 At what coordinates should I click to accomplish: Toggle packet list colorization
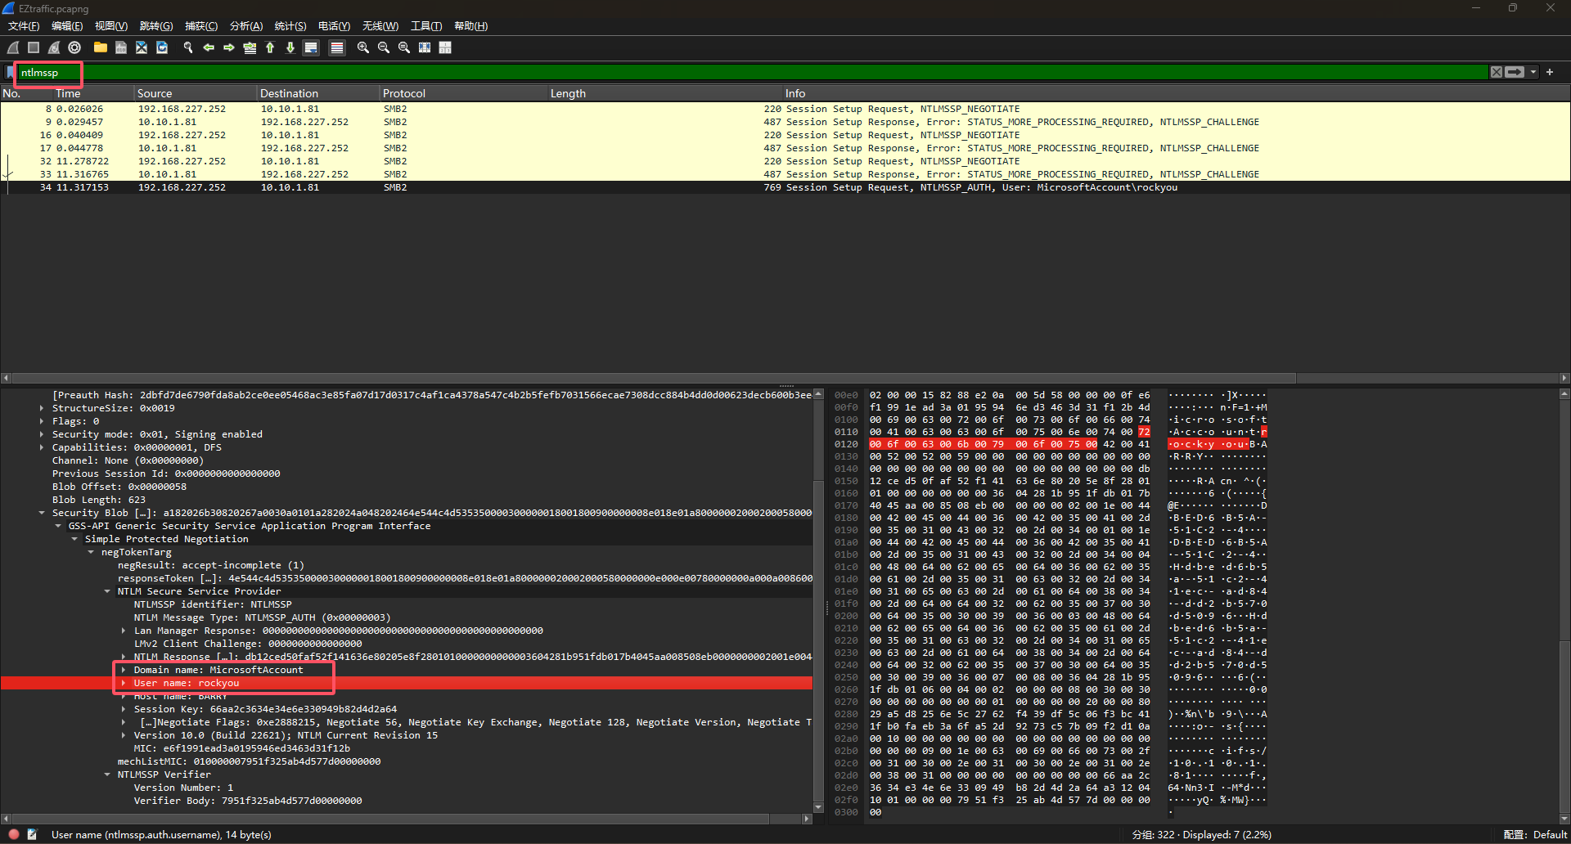point(336,47)
